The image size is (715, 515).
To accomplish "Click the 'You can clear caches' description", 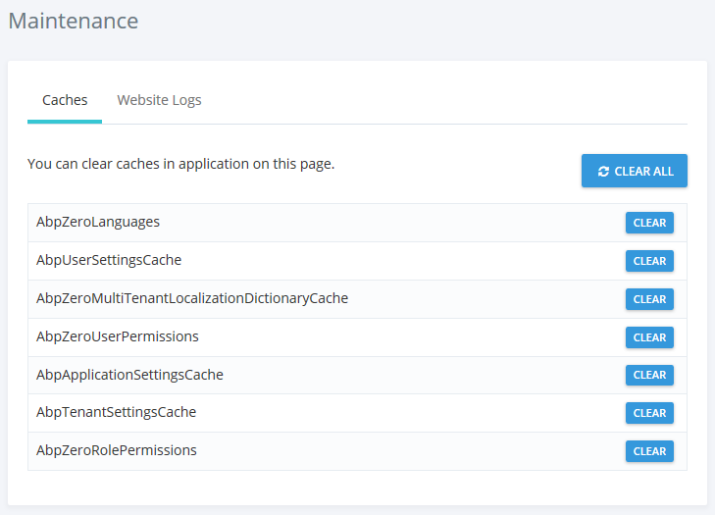I will pos(181,164).
